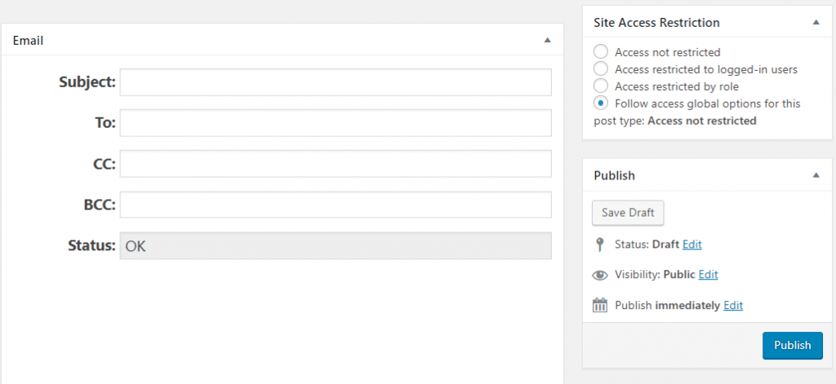The image size is (836, 384).
Task: Click the pin icon beside Status Draft
Action: pos(600,244)
